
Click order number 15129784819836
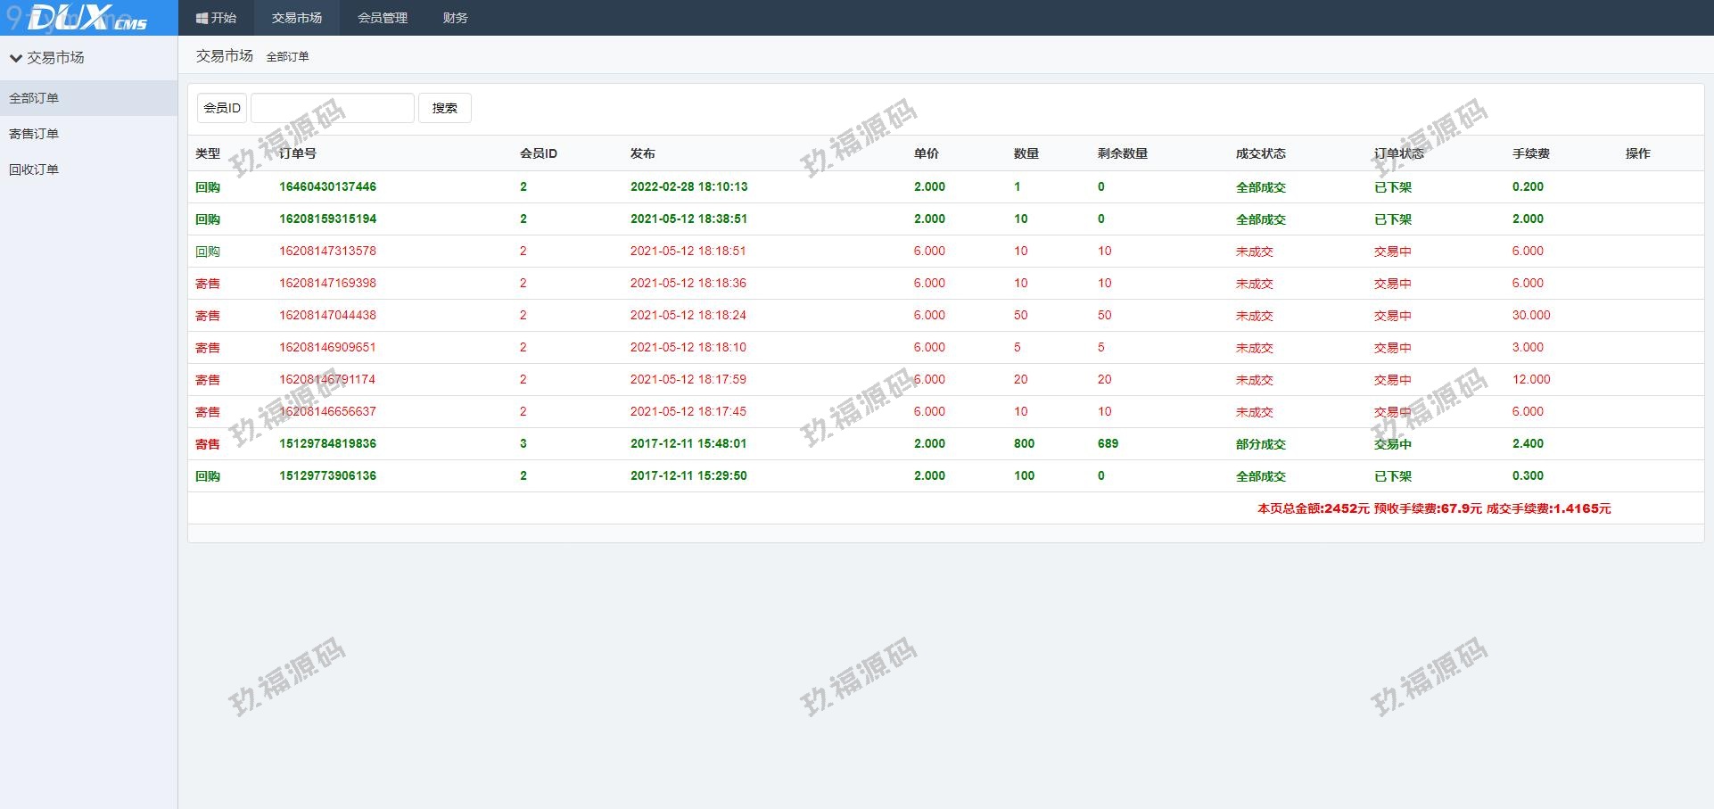tap(327, 443)
